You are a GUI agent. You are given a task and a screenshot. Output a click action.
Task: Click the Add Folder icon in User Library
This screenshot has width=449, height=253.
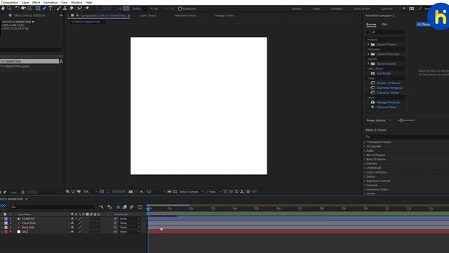(x=373, y=73)
